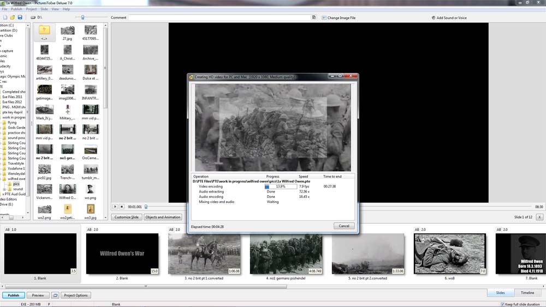
Task: Open the Publish menu
Action: click(x=16, y=9)
